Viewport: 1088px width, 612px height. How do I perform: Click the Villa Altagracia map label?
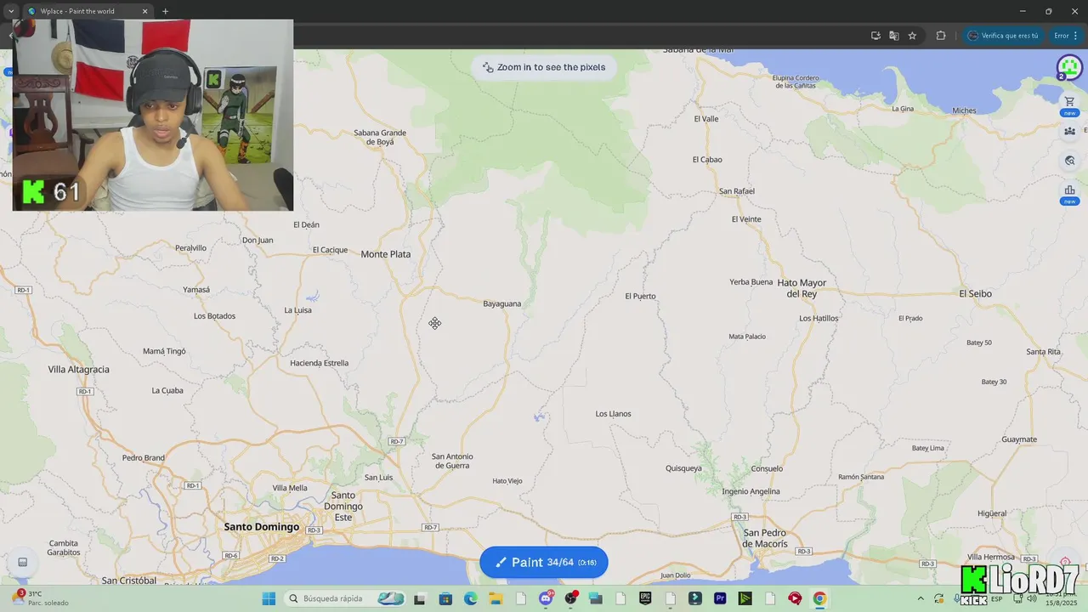pyautogui.click(x=79, y=370)
